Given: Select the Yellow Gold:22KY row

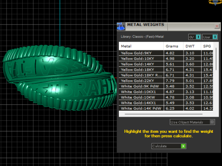Looking at the screenshot, I should coord(166,81).
